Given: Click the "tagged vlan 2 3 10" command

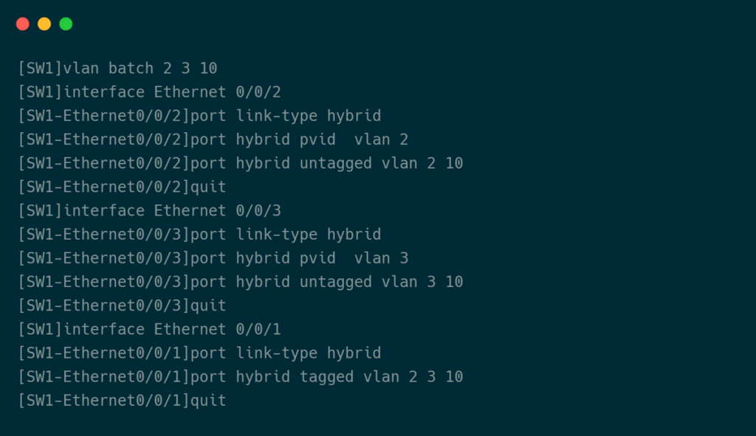Looking at the screenshot, I should click(x=381, y=377).
